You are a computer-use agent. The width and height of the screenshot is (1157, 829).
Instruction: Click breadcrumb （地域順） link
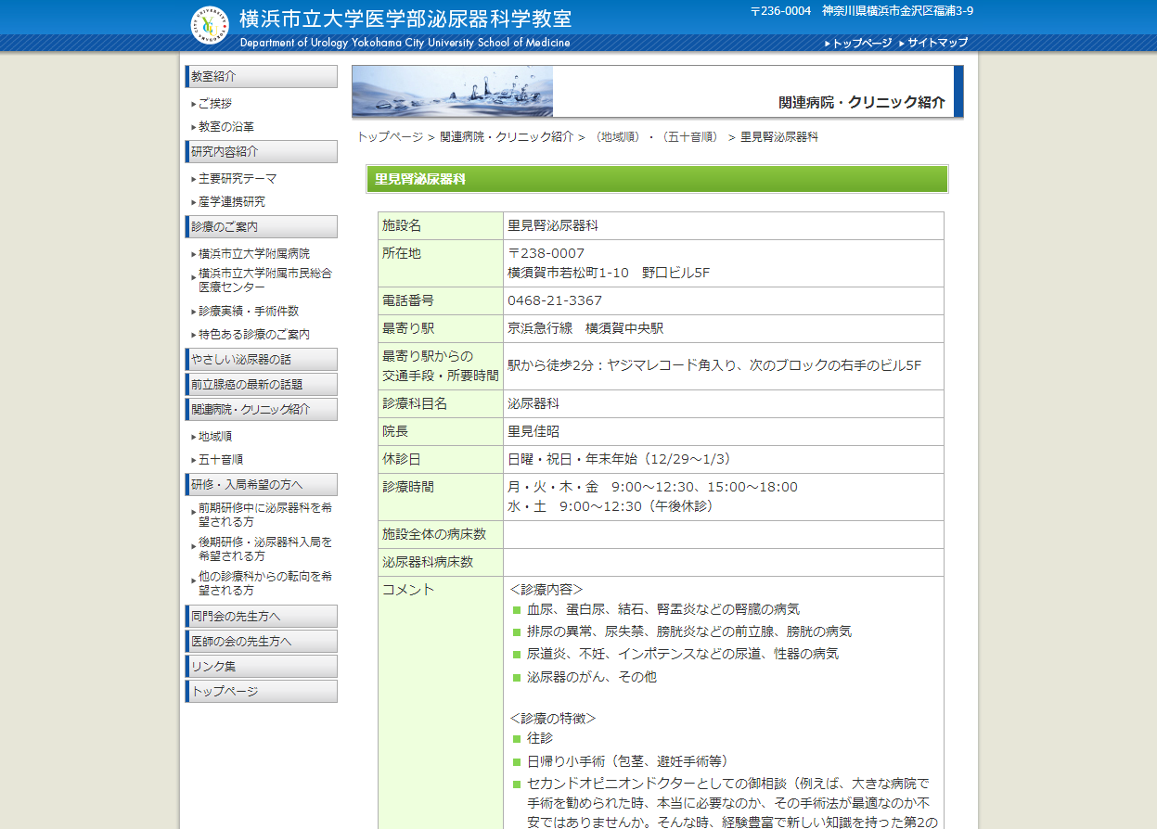point(619,137)
